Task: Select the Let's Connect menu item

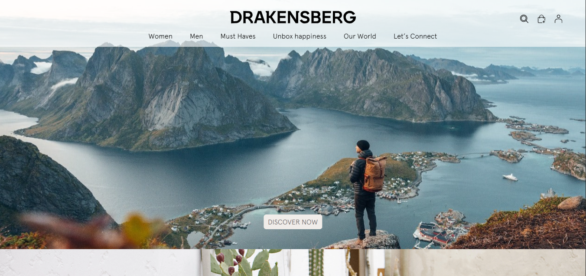Action: [x=415, y=36]
